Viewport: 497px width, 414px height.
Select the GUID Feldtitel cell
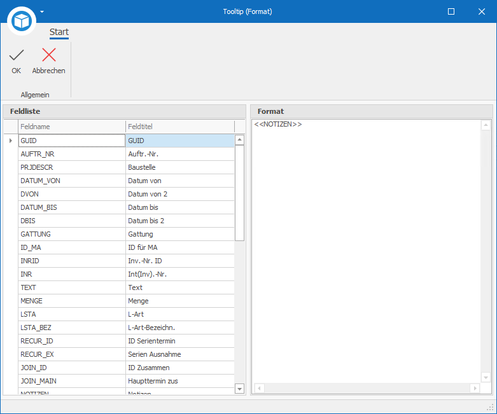[180, 141]
